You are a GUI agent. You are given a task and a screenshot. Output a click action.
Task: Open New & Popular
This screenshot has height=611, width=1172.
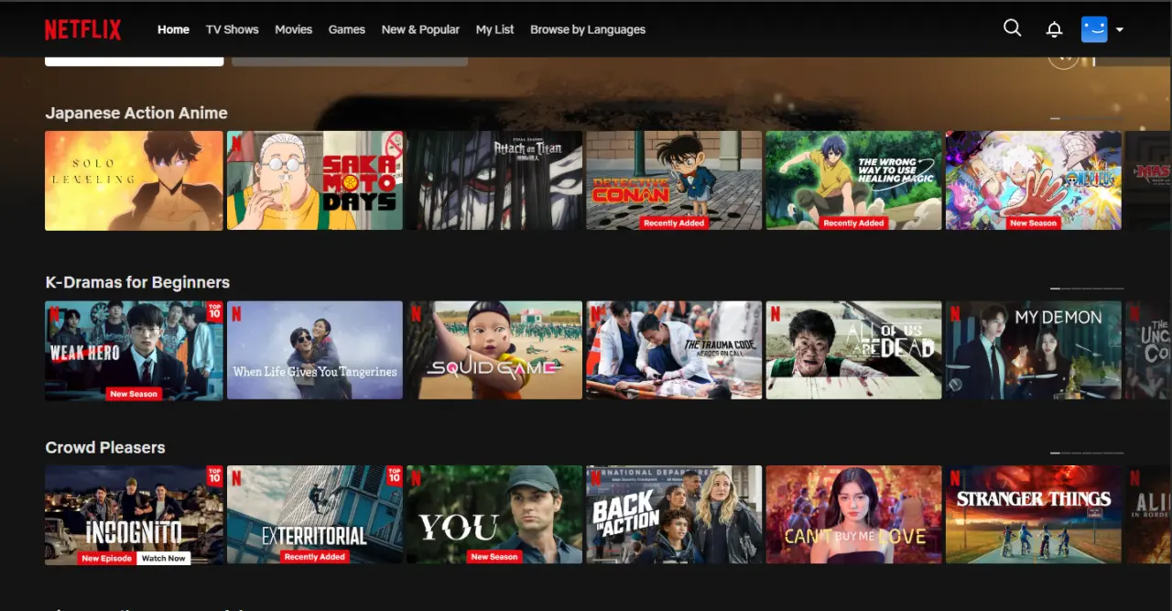pyautogui.click(x=420, y=29)
